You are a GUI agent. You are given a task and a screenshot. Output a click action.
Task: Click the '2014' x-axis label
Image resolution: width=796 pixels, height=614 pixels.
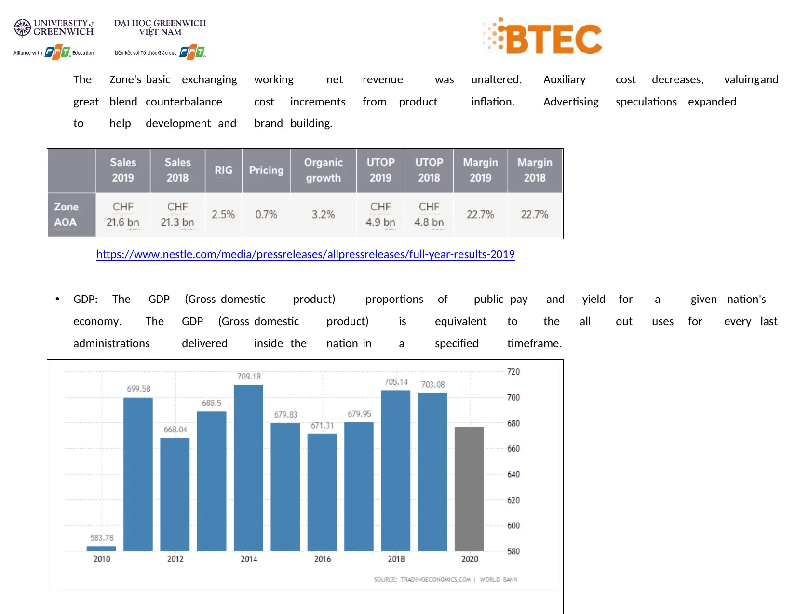(249, 559)
